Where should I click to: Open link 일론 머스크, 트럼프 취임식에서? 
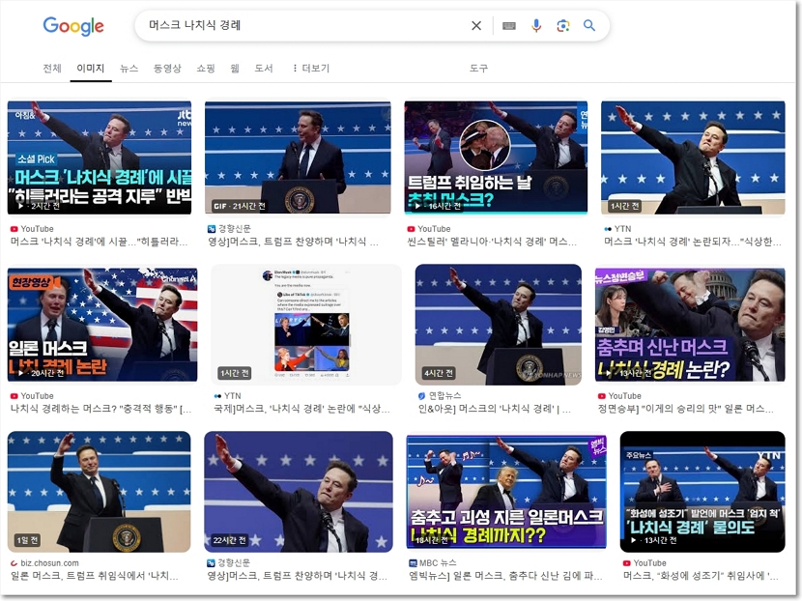[x=94, y=577]
